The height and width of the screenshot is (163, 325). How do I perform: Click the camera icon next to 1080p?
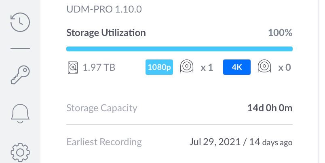(187, 67)
